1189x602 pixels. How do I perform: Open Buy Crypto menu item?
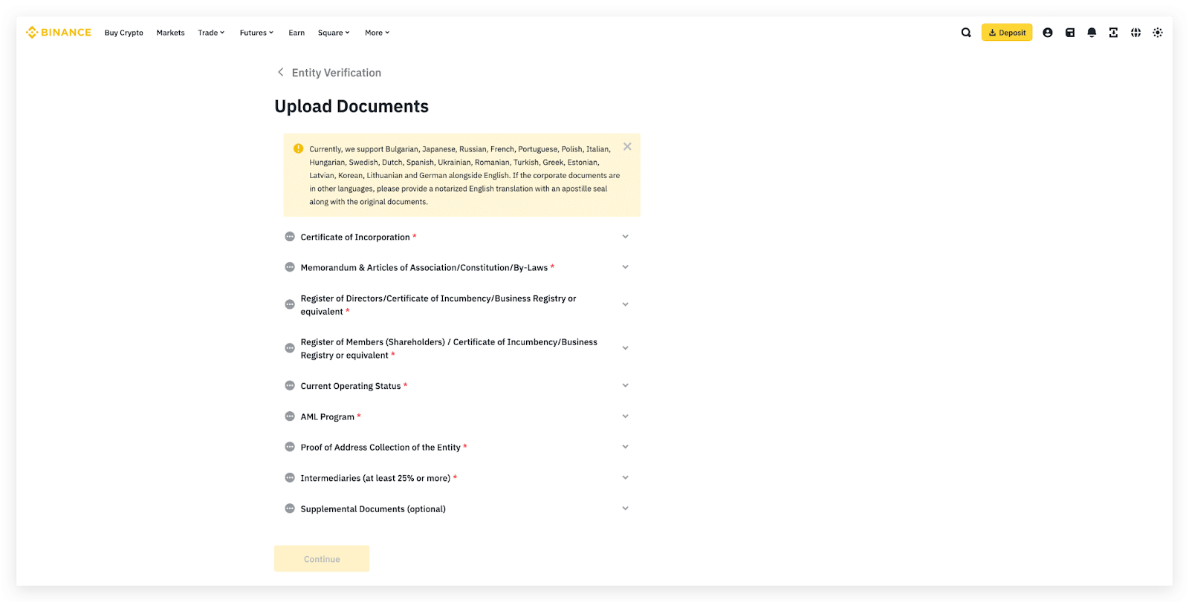pyautogui.click(x=124, y=33)
